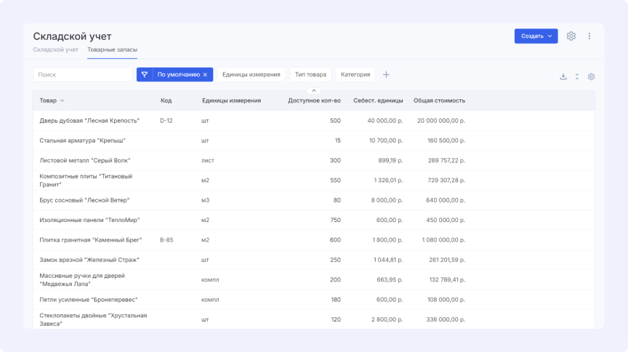Open the "Единицы измерения" filter
Viewport: 628px width, 352px height.
251,75
